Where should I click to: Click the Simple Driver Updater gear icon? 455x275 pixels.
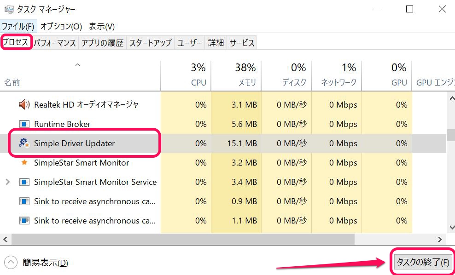[24, 143]
